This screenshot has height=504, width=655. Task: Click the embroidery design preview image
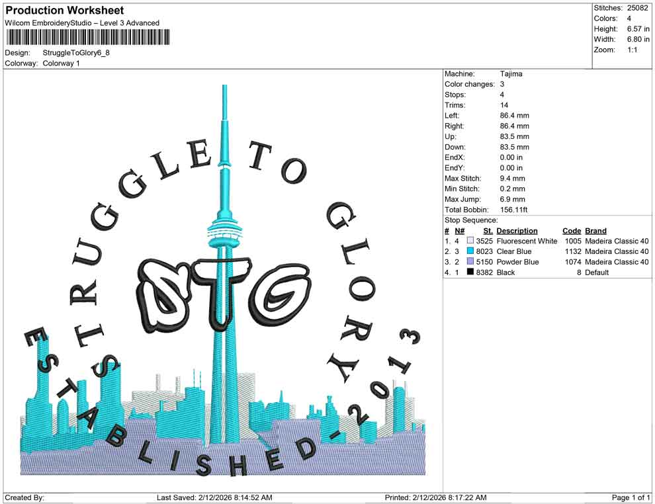223,280
